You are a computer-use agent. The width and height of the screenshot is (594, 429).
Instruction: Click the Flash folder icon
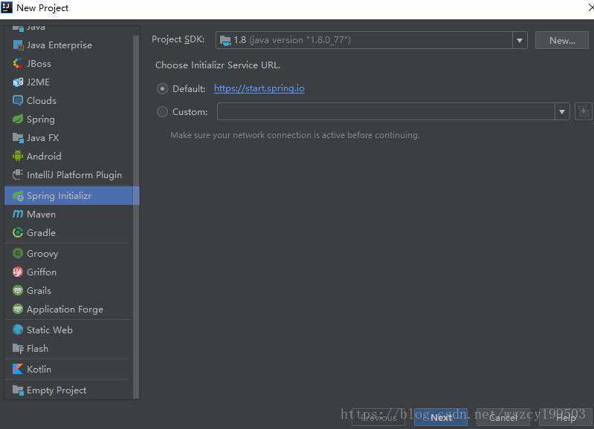pyautogui.click(x=18, y=348)
